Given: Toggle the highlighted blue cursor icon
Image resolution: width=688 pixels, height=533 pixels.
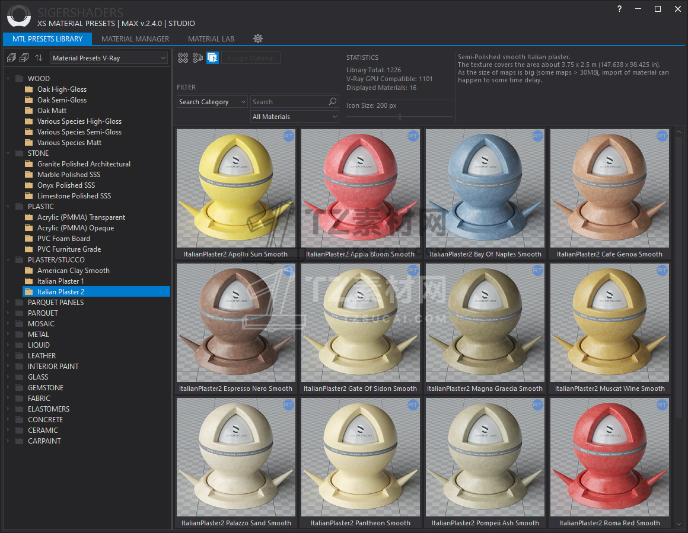Looking at the screenshot, I should tap(212, 58).
